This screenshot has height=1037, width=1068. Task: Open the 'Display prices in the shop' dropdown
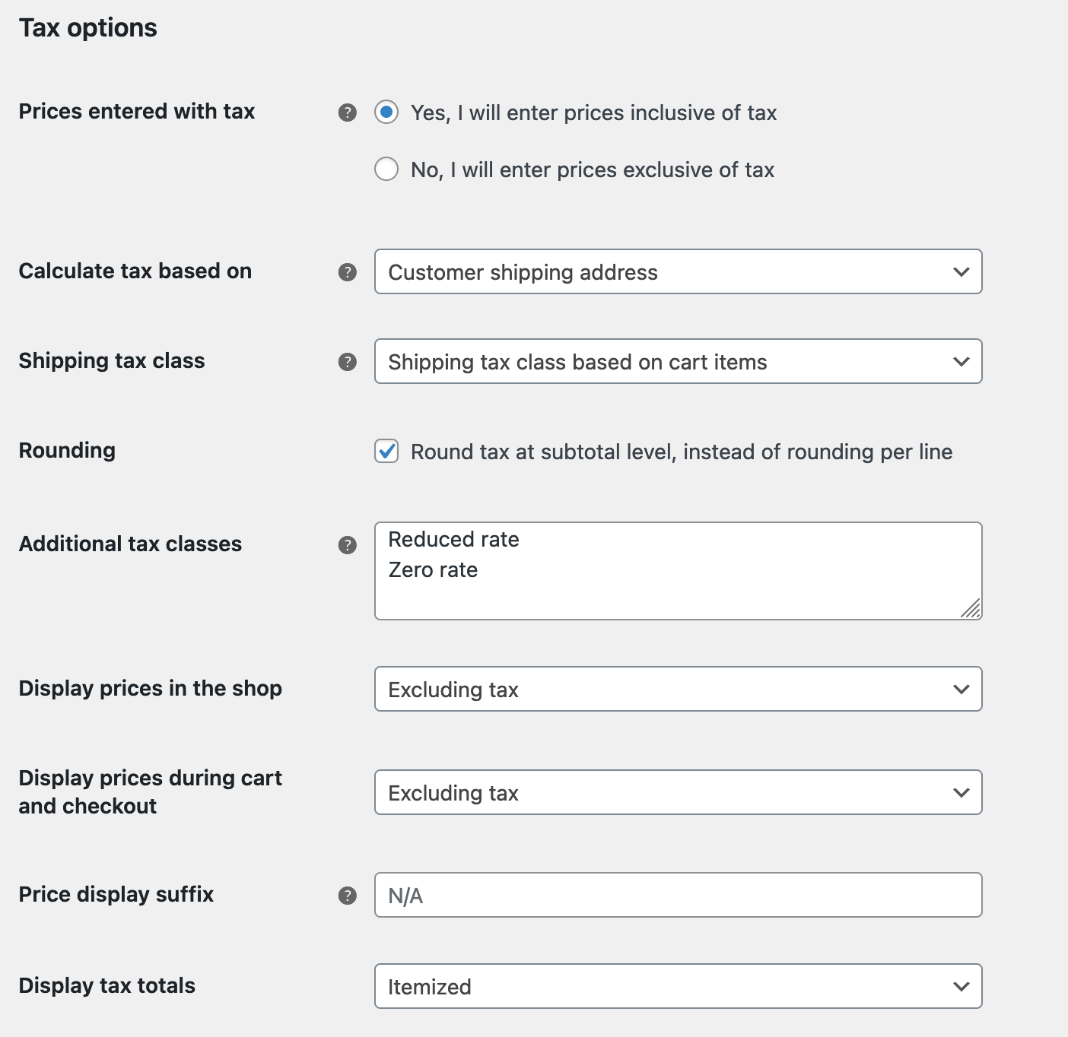(x=677, y=689)
